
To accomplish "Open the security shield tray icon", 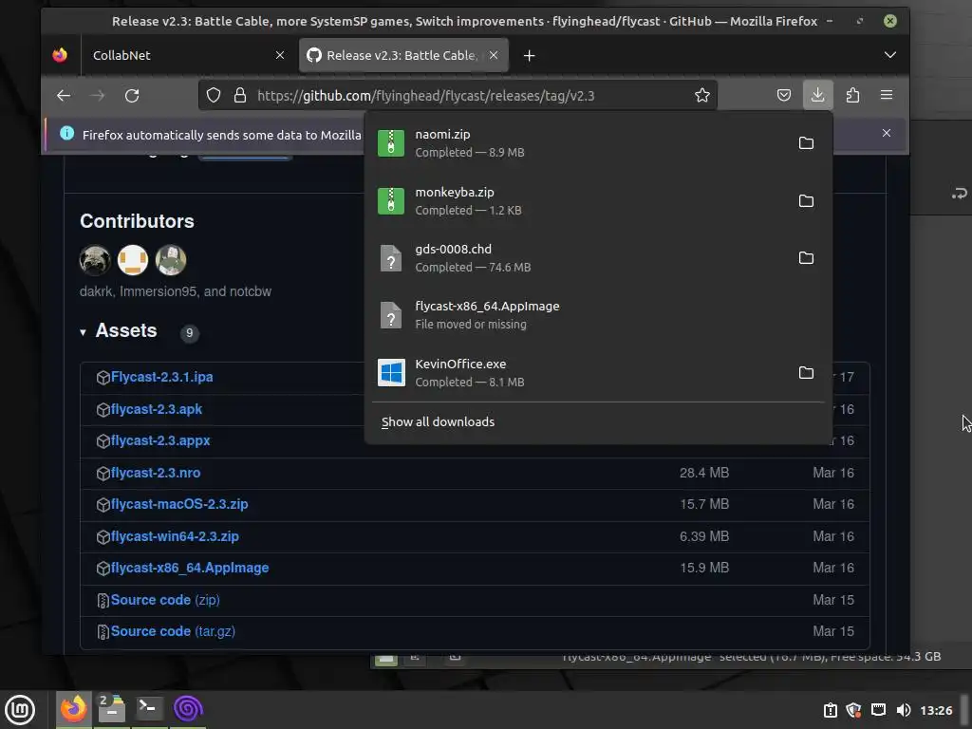I will (x=853, y=710).
